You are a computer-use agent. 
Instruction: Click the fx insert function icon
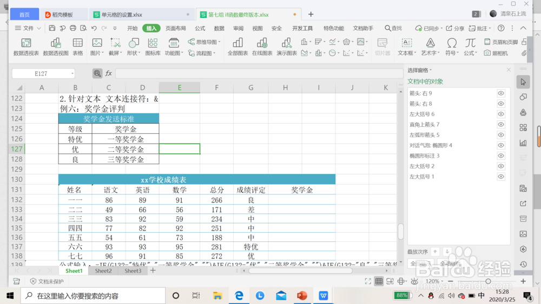pos(108,73)
